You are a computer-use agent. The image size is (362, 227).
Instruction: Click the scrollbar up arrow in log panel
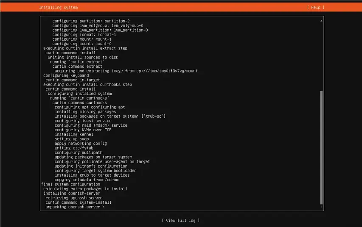pos(321,20)
